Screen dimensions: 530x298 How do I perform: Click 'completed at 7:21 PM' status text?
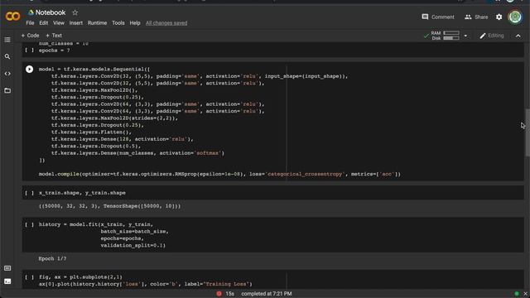[267, 294]
